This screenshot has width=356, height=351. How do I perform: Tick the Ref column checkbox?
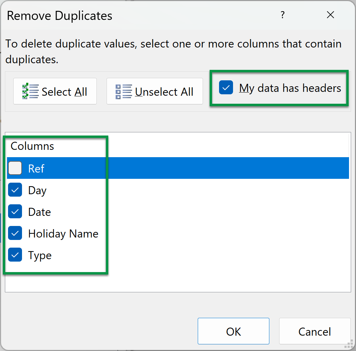15,168
